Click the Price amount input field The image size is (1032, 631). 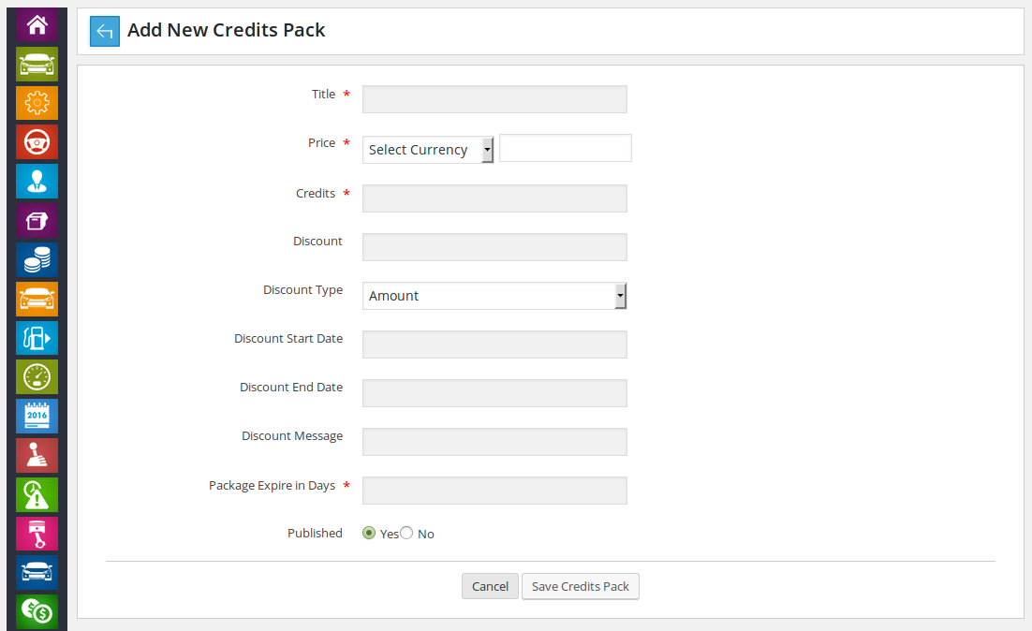coord(566,148)
